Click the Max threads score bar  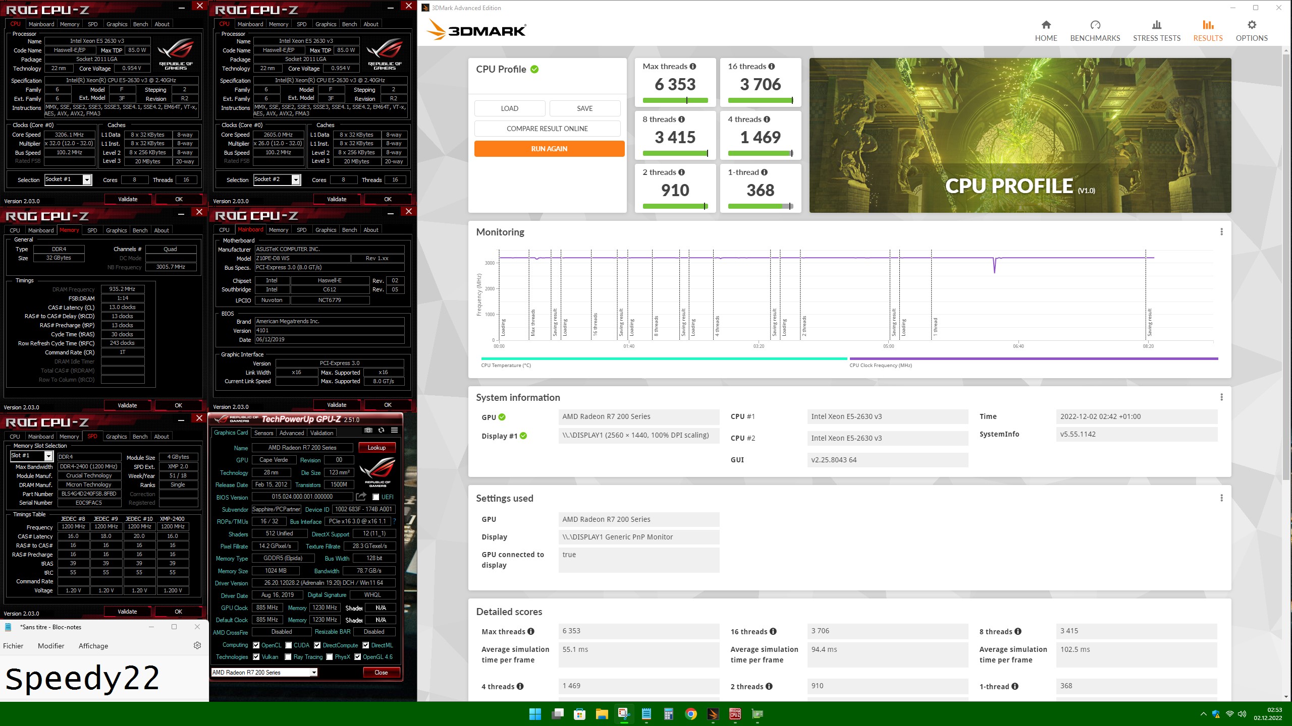[675, 100]
